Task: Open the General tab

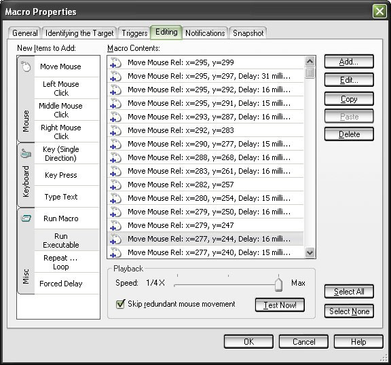Action: 24,33
